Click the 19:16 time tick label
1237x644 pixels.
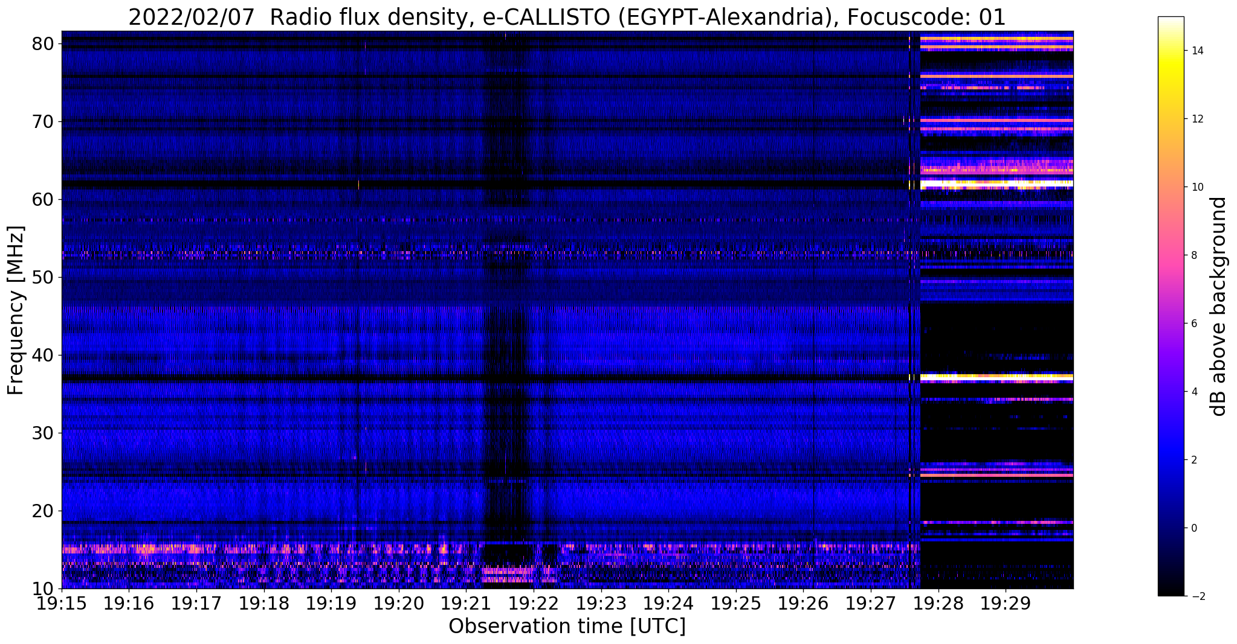[x=129, y=603]
